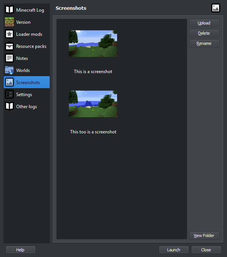Viewport: 227px width, 257px height.
Task: Click the Version grass block icon
Action: 9,22
